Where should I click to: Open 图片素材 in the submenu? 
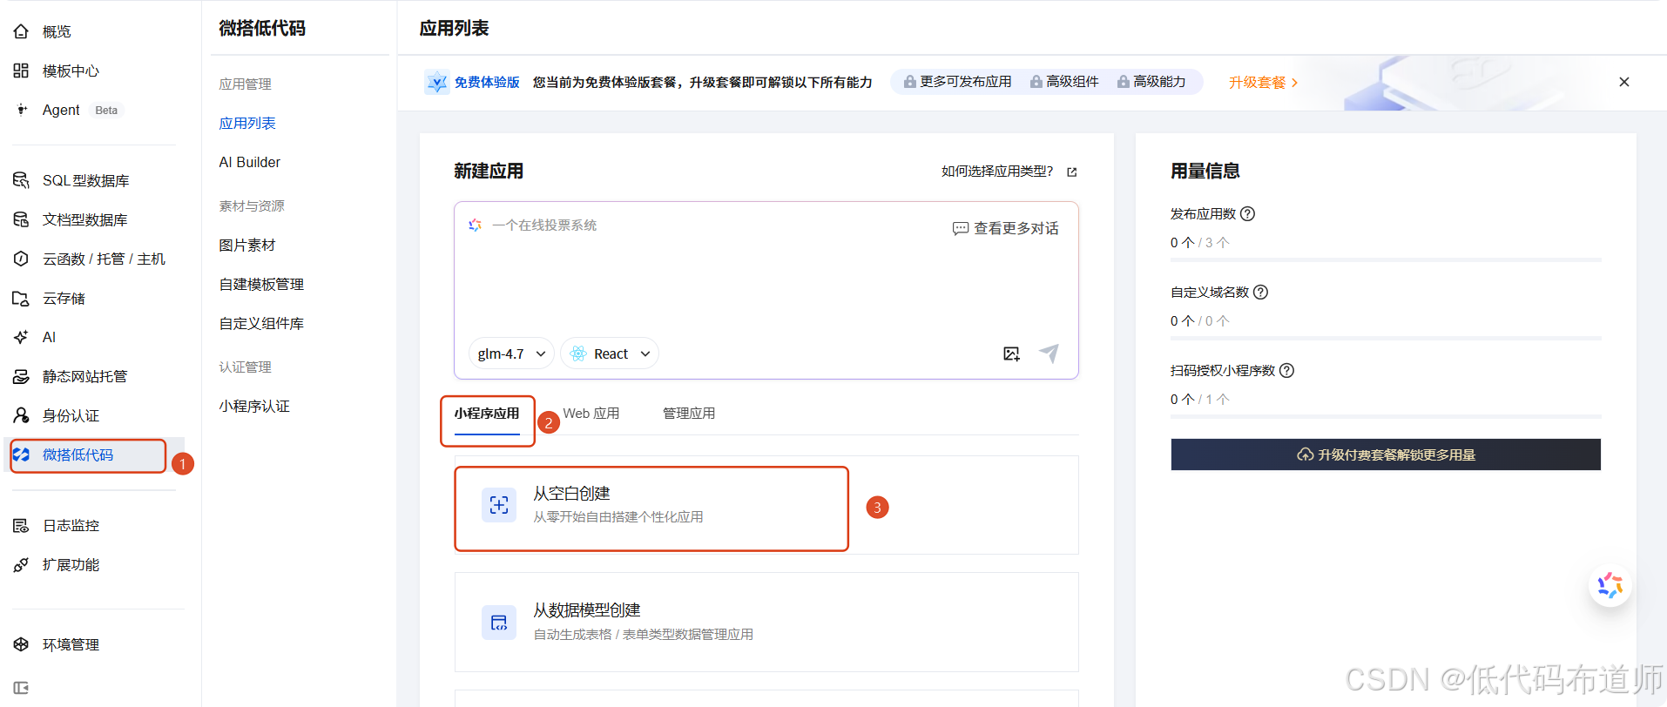coord(247,245)
